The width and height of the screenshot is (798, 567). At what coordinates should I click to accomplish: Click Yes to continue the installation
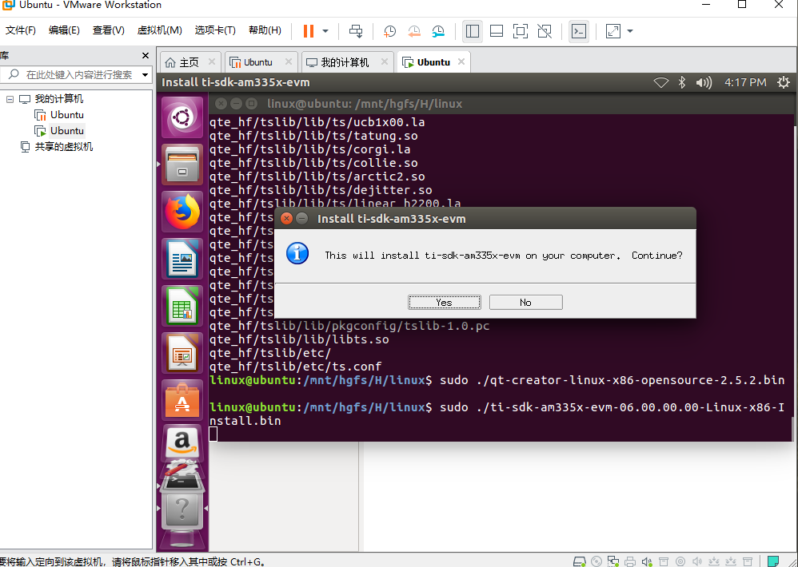pyautogui.click(x=445, y=303)
